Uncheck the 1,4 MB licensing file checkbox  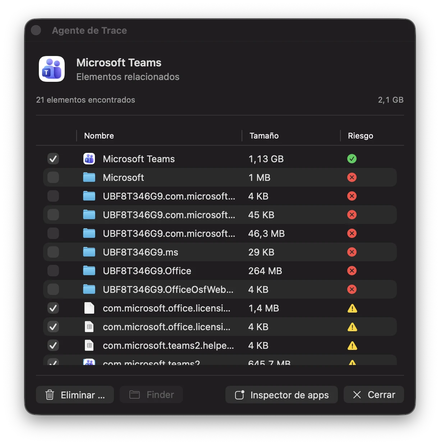tap(53, 308)
